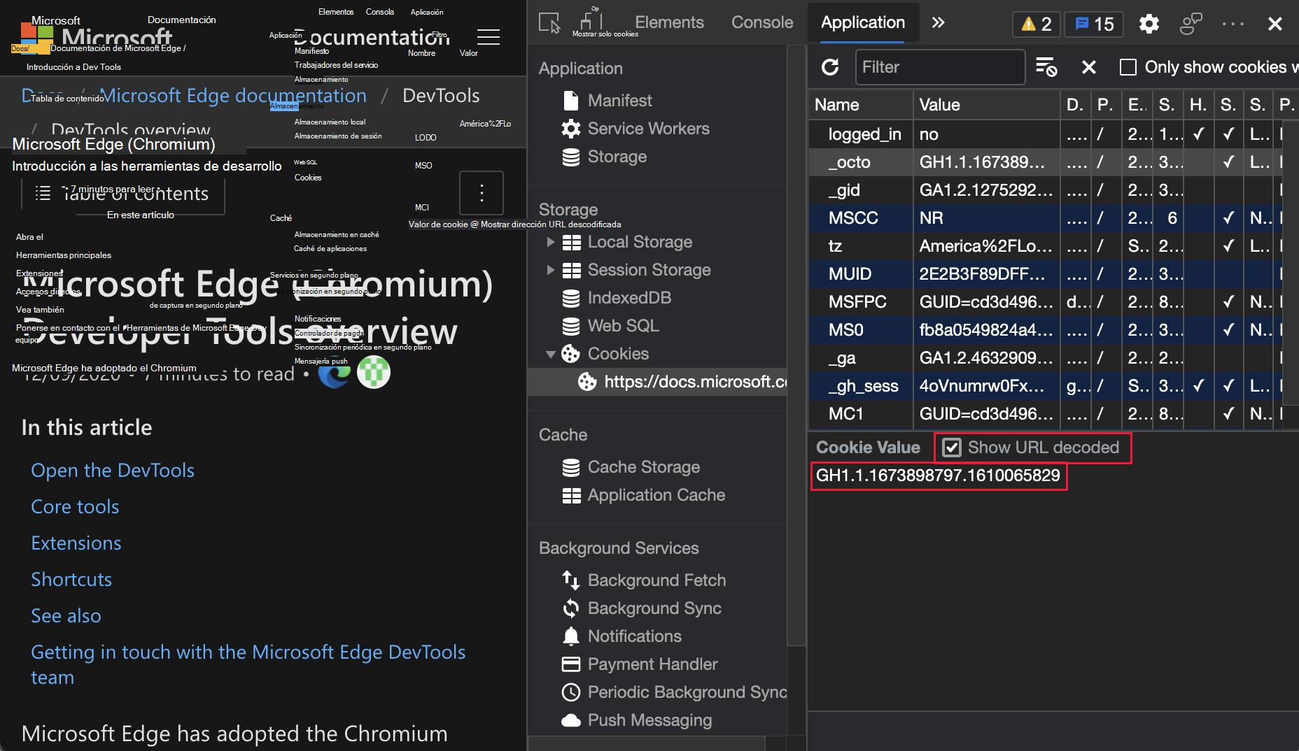Open Cache Storage in the sidebar
This screenshot has height=751, width=1299.
click(643, 467)
